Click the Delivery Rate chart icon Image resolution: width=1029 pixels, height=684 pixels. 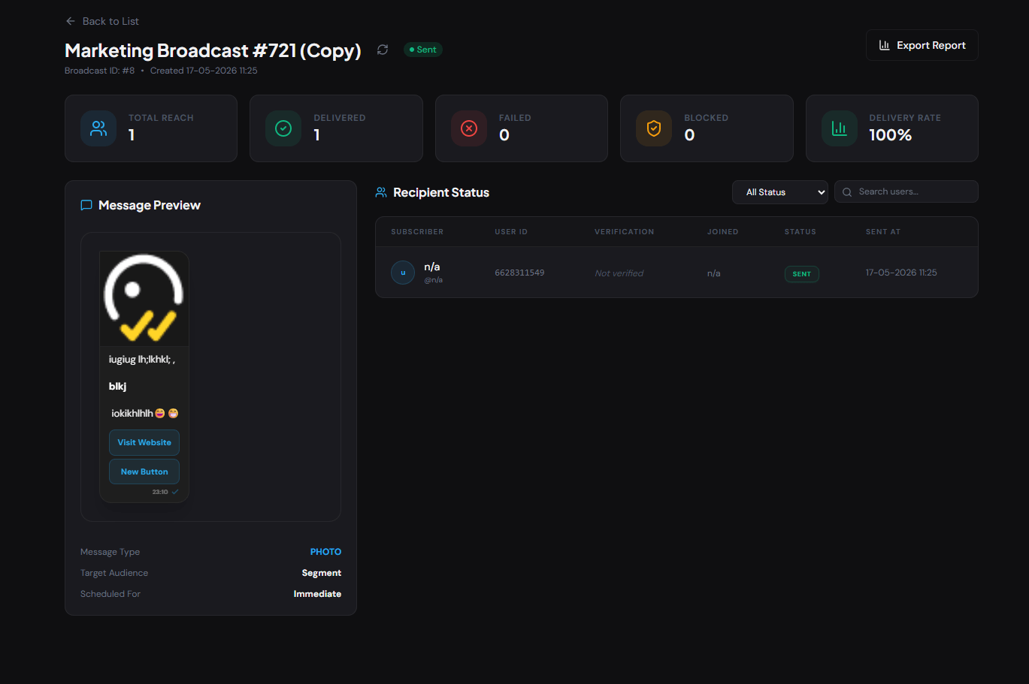840,128
